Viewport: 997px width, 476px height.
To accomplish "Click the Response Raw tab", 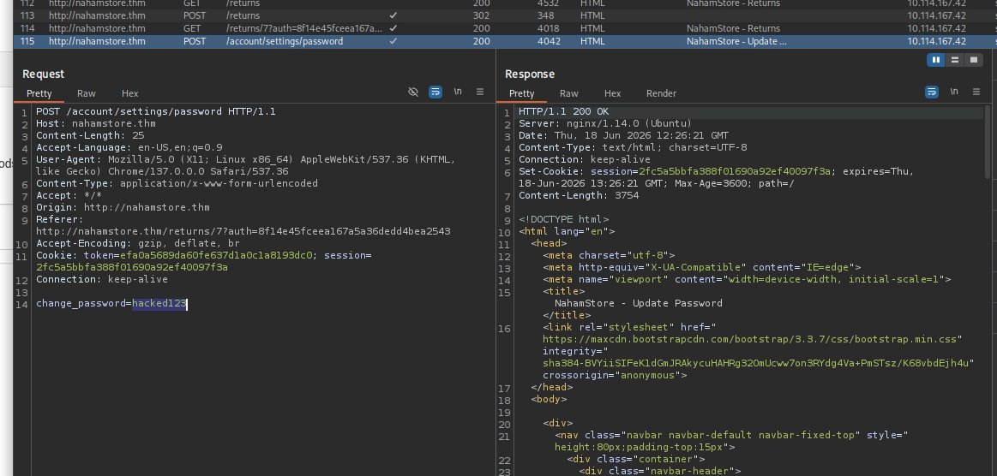I will [x=569, y=93].
